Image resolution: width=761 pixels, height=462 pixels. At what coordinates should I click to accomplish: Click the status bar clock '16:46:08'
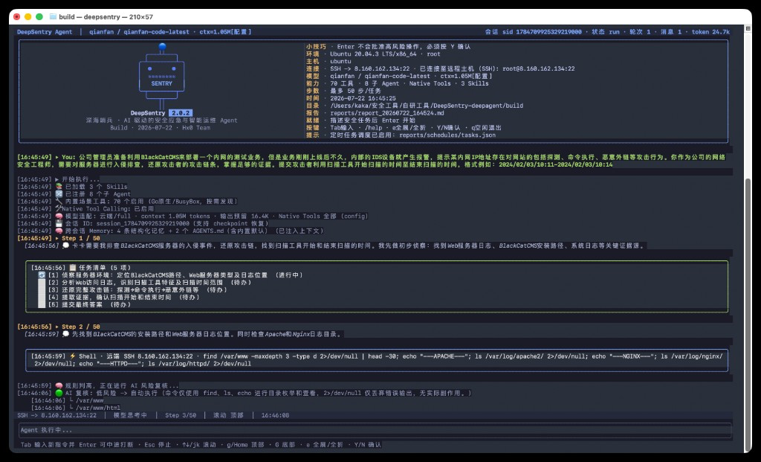click(x=275, y=415)
